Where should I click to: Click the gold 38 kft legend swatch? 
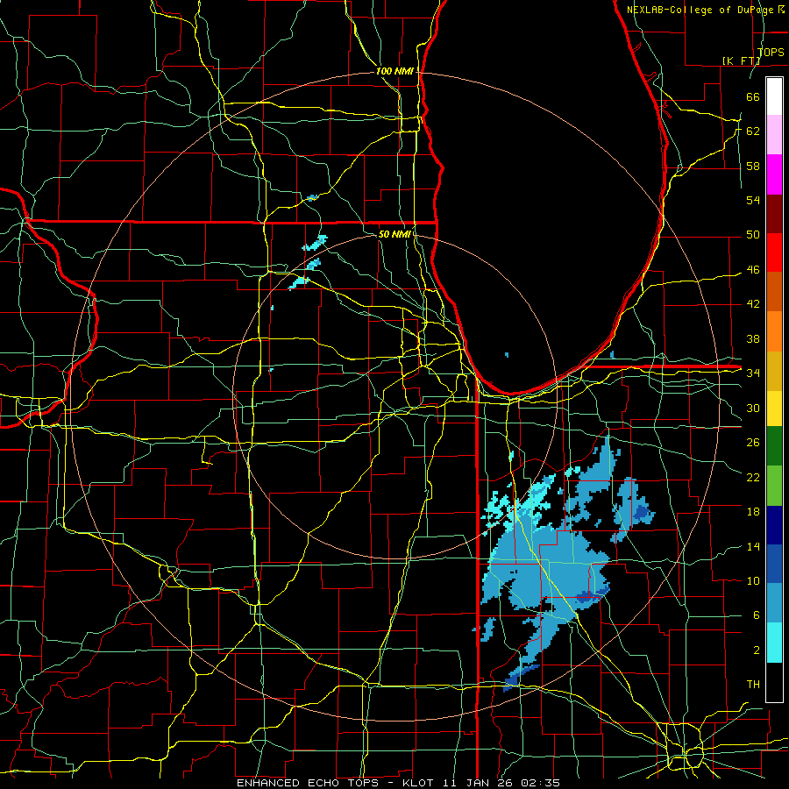coord(774,371)
